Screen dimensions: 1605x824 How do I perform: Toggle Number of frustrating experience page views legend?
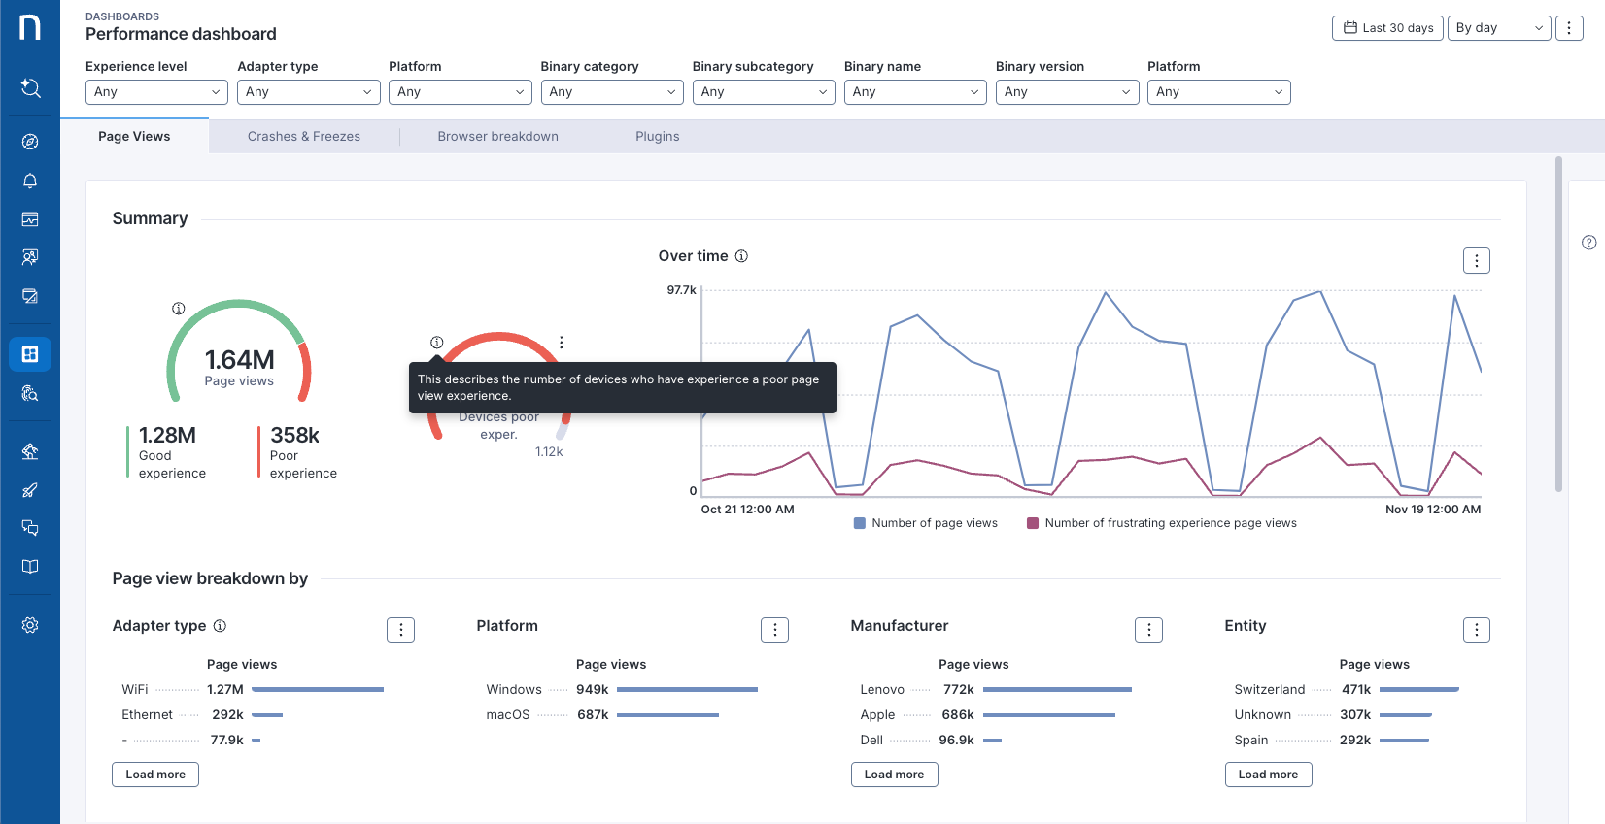point(1161,523)
